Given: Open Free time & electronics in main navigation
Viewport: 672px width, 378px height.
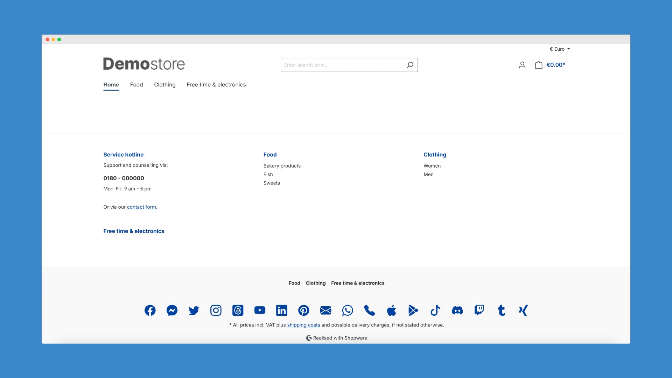Looking at the screenshot, I should coord(216,85).
